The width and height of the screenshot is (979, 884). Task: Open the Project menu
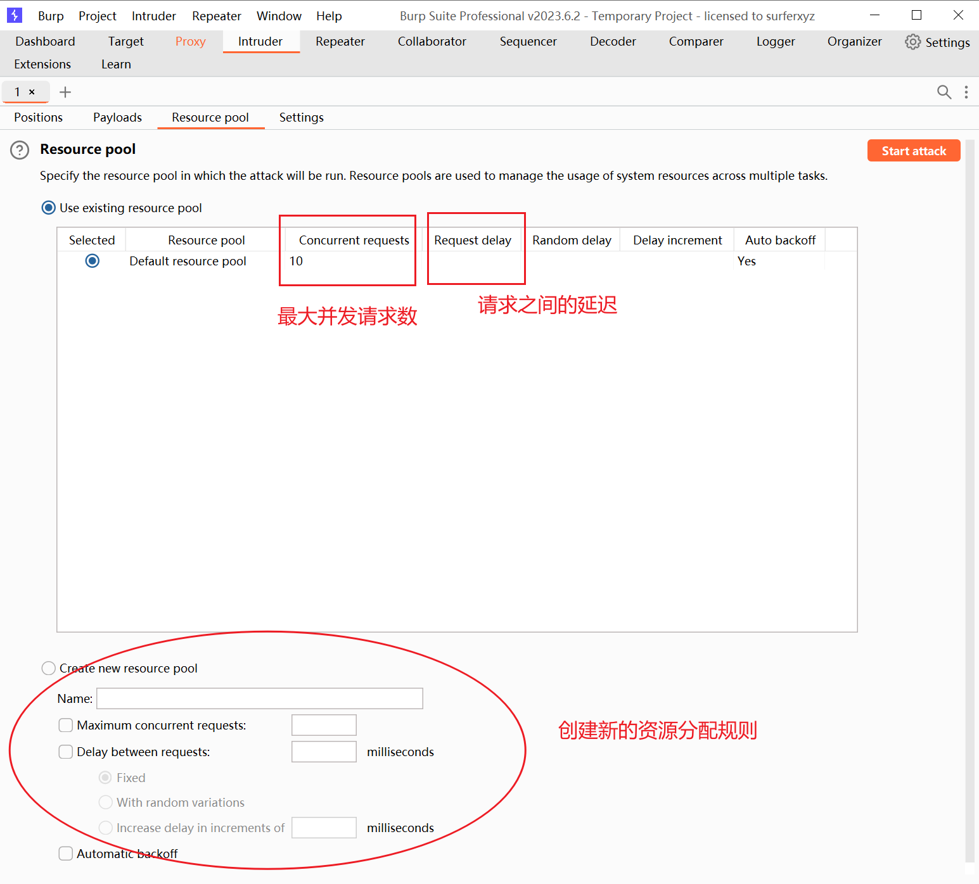[x=97, y=16]
